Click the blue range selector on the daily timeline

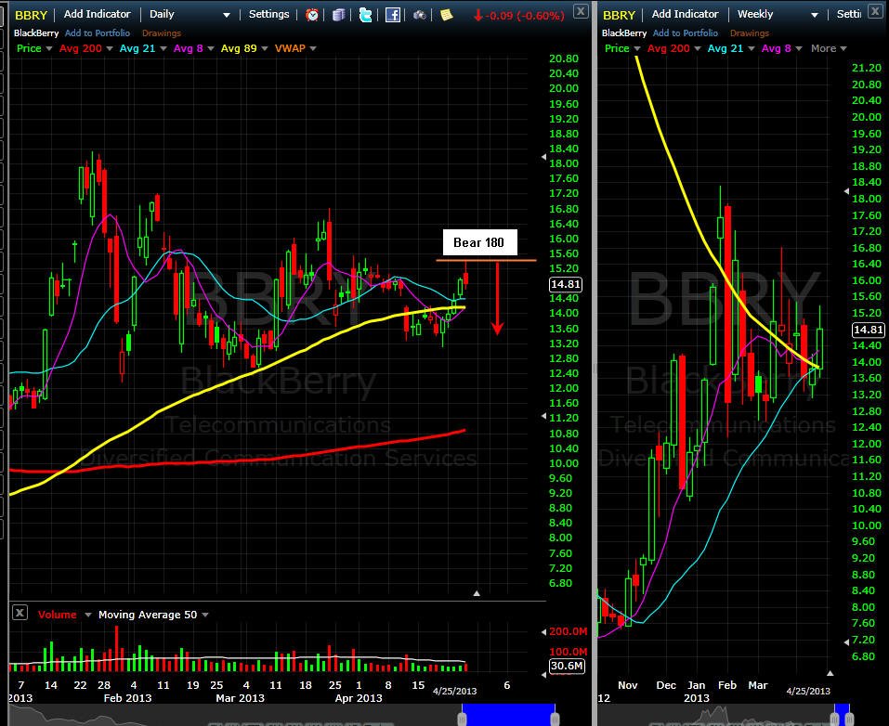(x=508, y=714)
